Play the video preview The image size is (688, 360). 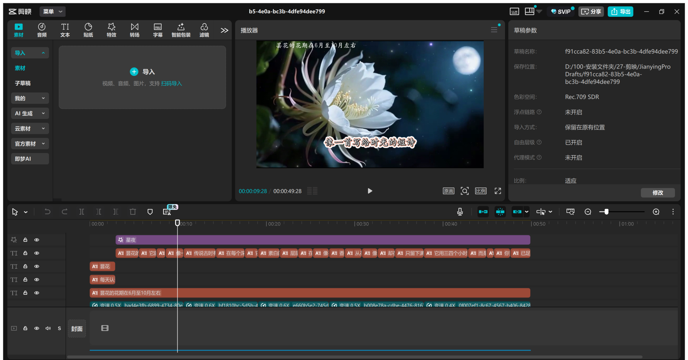(x=370, y=191)
